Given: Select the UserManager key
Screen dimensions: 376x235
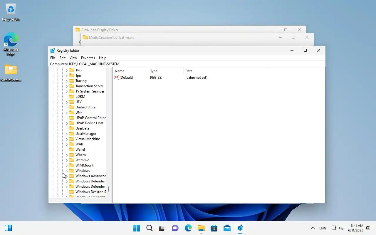Looking at the screenshot, I should click(86, 134).
